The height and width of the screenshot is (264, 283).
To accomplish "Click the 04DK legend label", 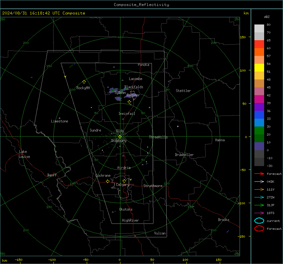I will tap(270, 182).
